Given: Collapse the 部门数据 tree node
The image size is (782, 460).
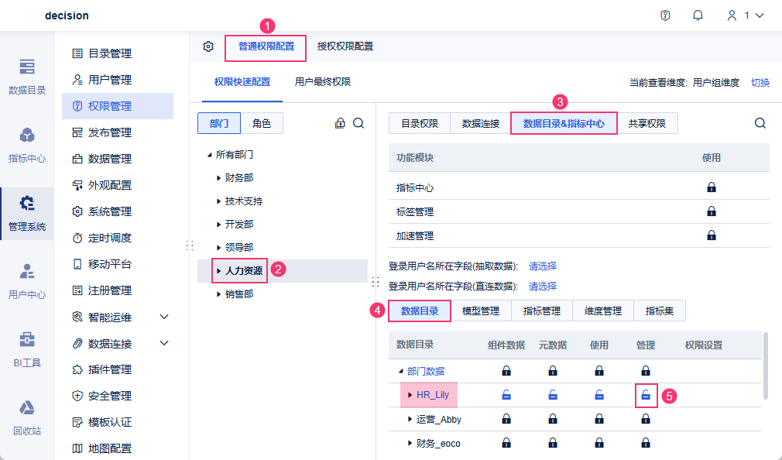Looking at the screenshot, I should [401, 371].
